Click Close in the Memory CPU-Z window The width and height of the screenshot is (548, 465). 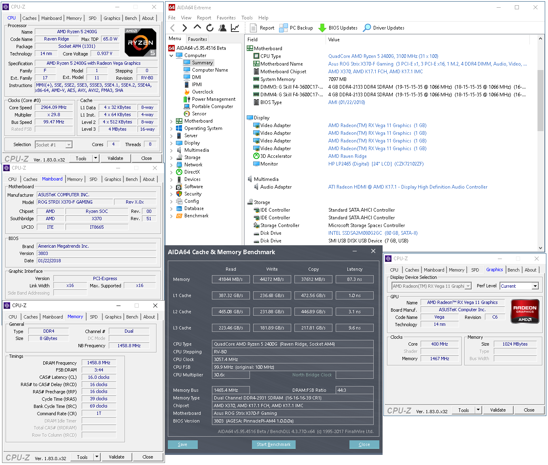coord(148,457)
